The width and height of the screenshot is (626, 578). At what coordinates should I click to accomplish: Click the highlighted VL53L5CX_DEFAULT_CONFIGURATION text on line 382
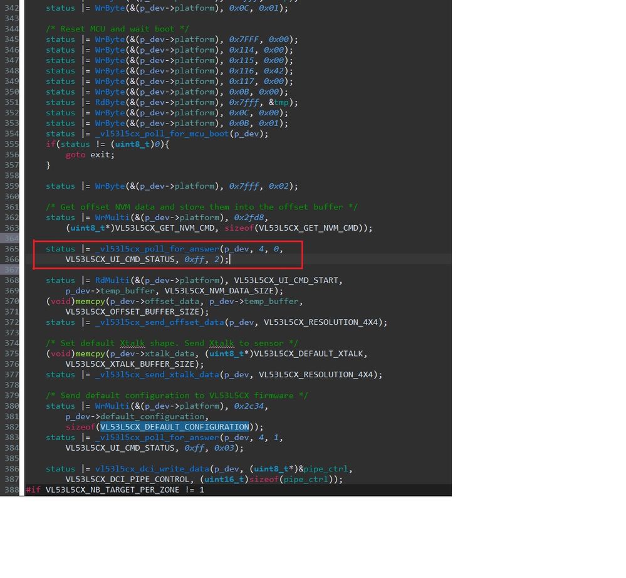pos(174,427)
